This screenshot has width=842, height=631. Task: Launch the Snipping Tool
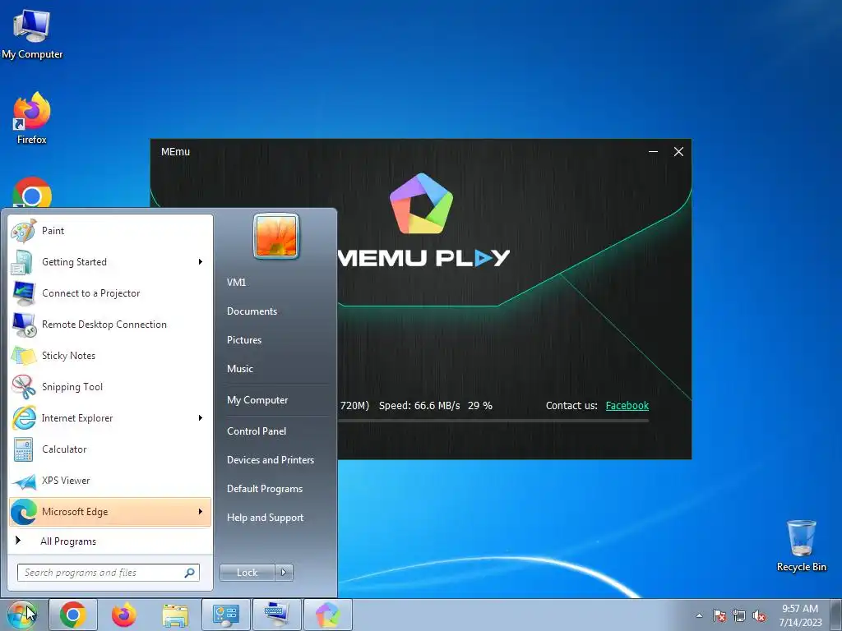(110, 387)
